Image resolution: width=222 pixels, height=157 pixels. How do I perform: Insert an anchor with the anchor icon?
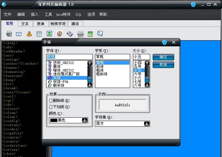(29, 34)
